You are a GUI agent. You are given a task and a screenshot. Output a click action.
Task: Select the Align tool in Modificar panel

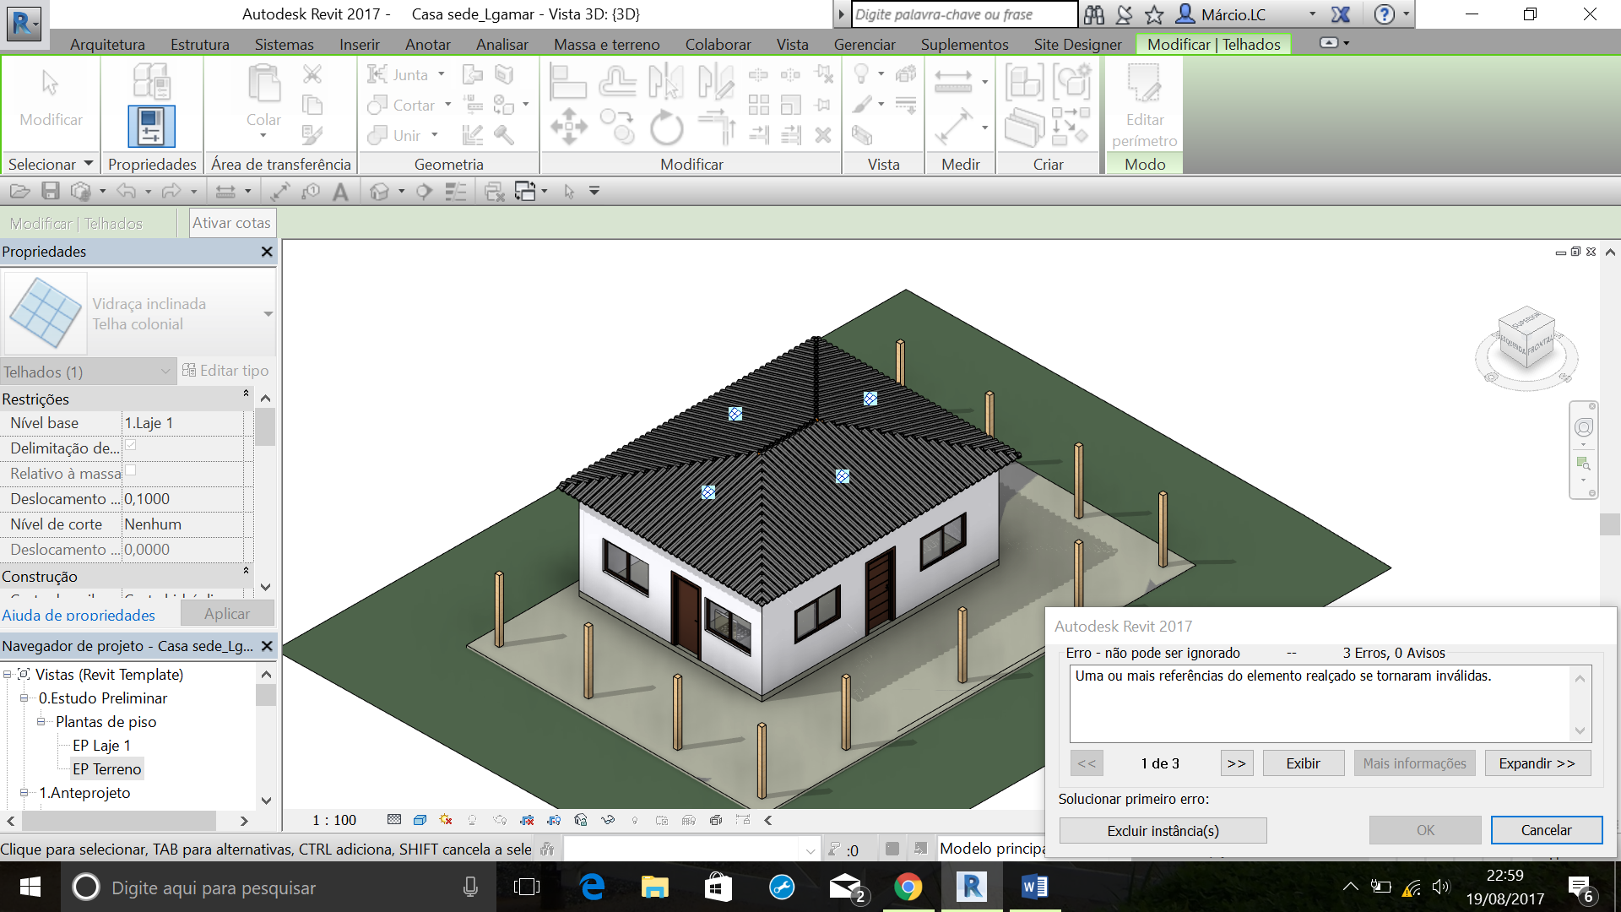tap(567, 82)
